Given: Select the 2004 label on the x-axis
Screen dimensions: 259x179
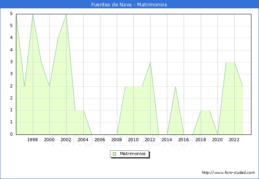Looking at the screenshot, I should [83, 140].
